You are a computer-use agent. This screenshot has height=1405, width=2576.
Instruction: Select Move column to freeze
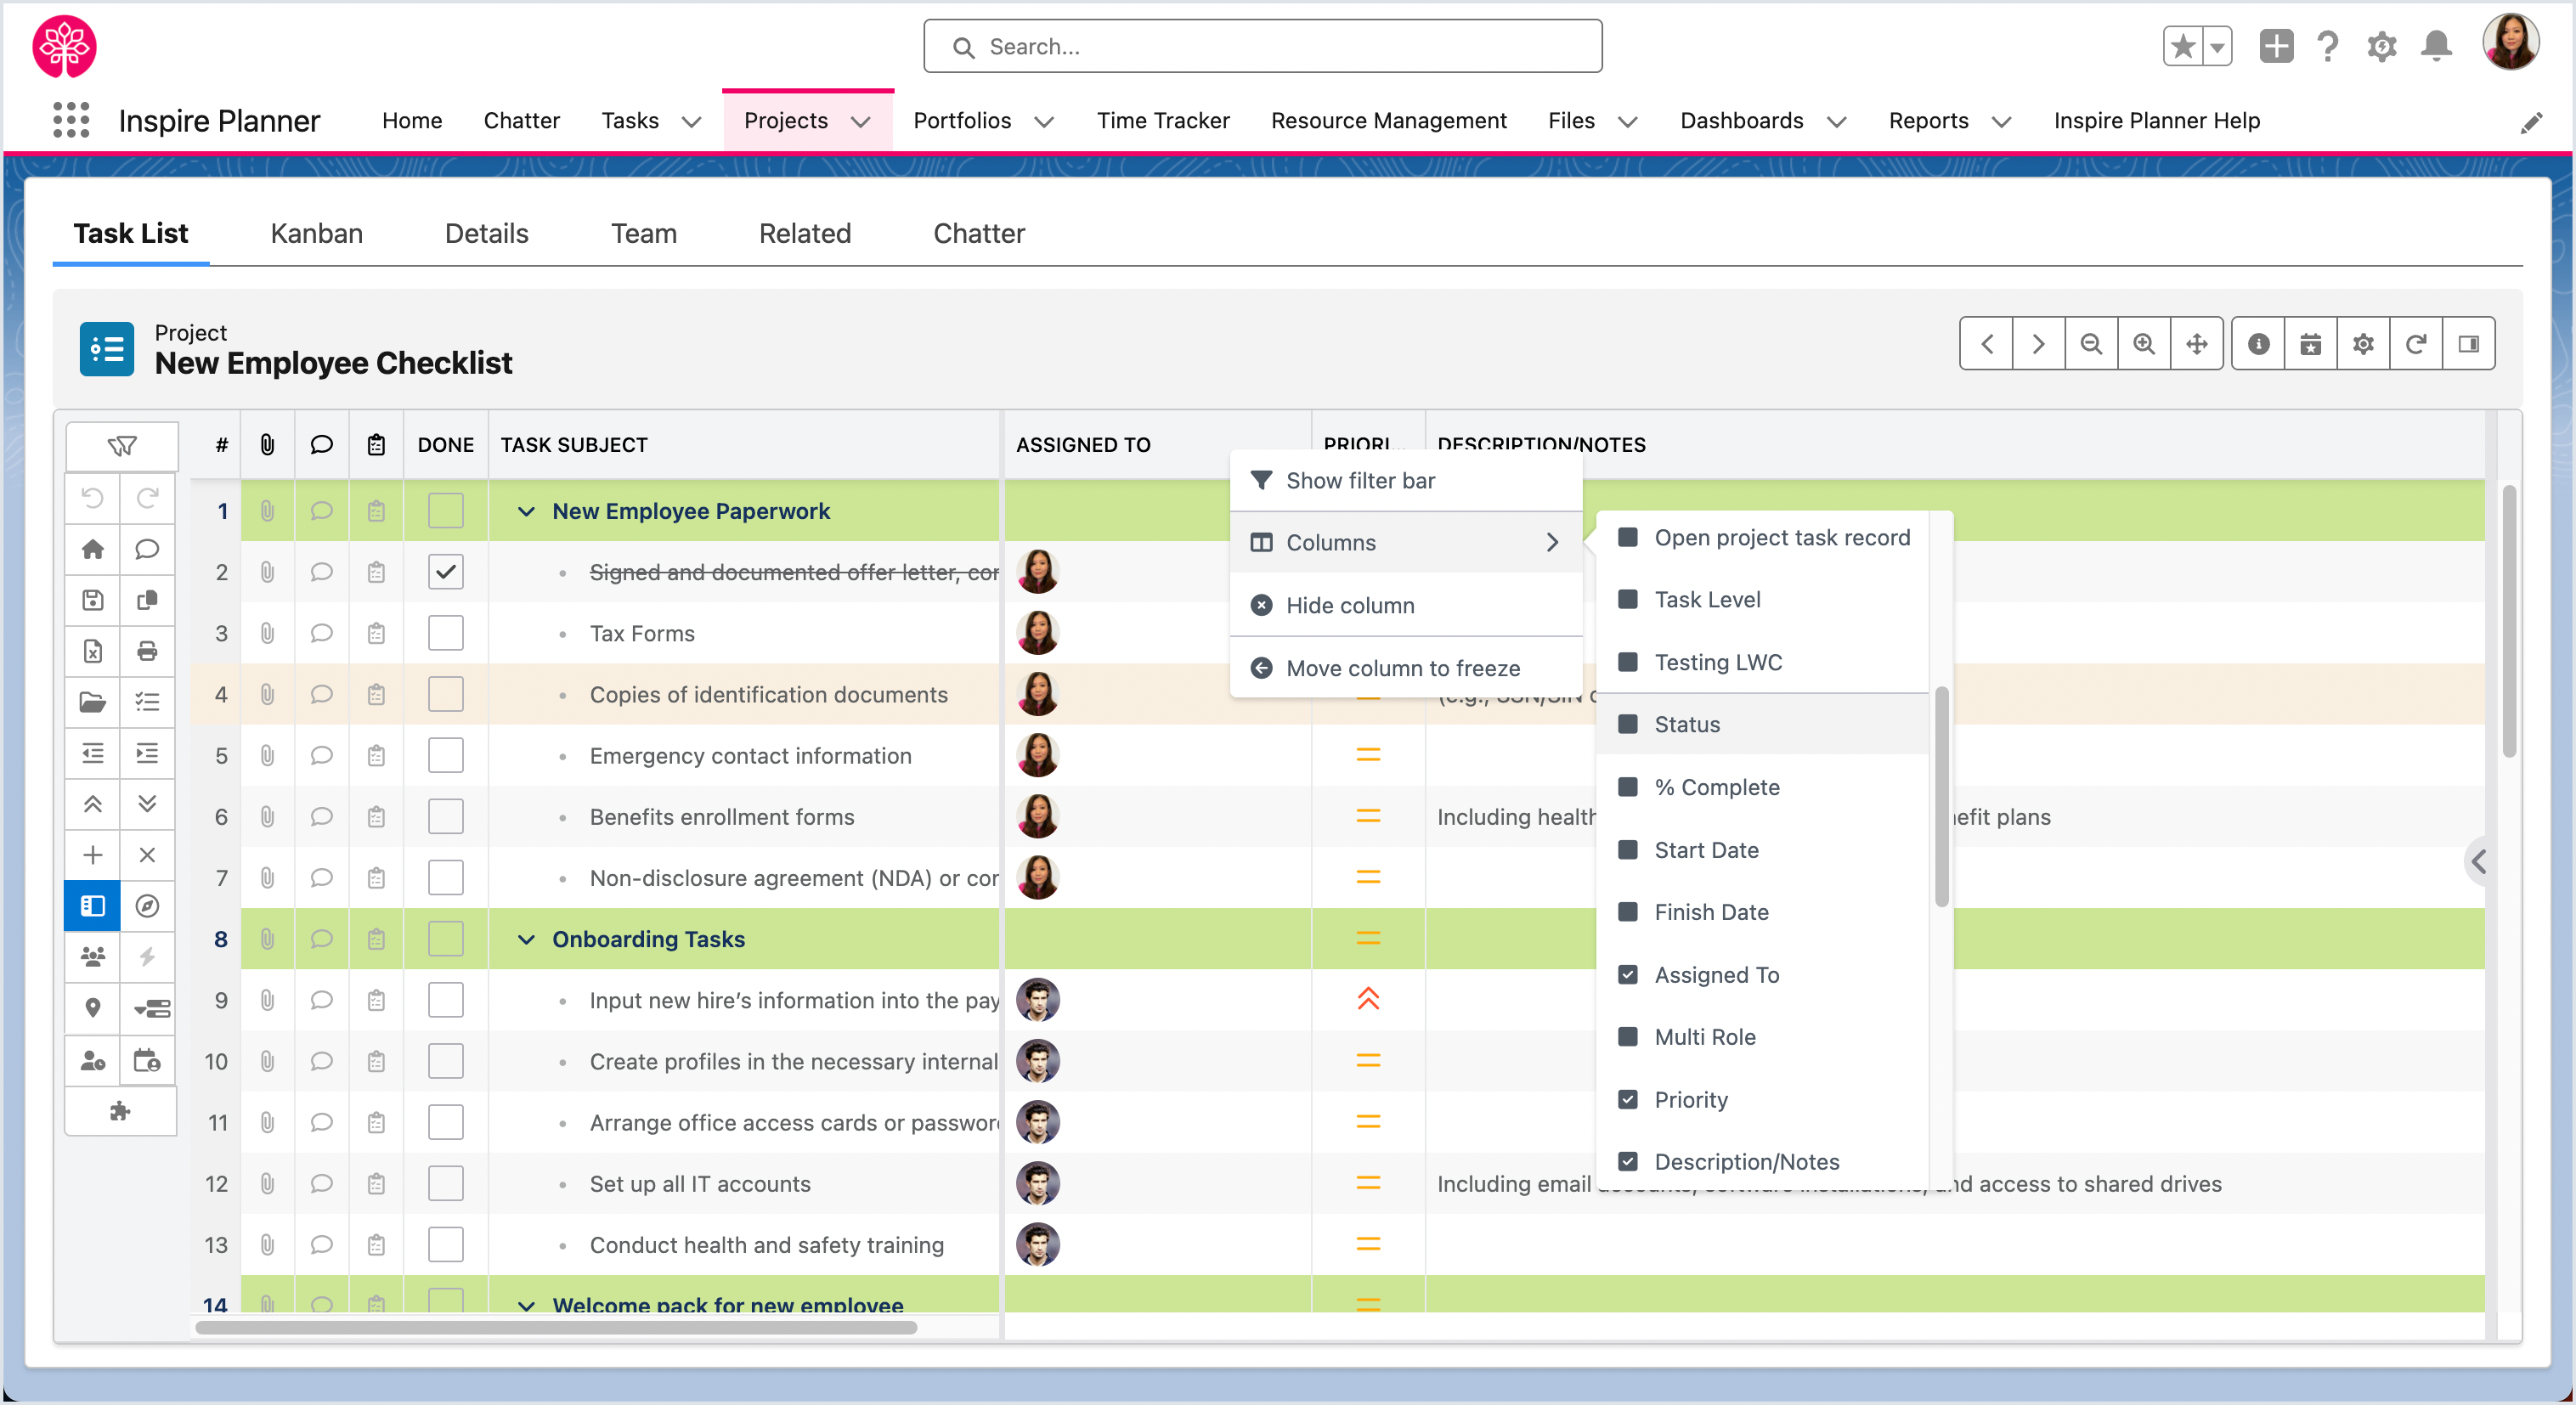1406,667
